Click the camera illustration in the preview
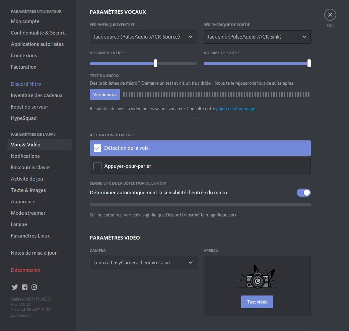This screenshot has width=349, height=331. pos(257,276)
